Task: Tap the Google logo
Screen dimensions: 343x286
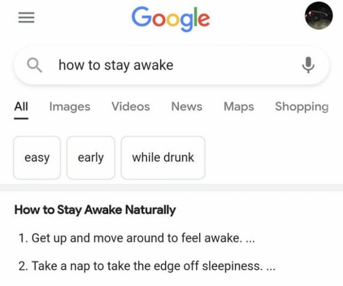Action: 170,19
